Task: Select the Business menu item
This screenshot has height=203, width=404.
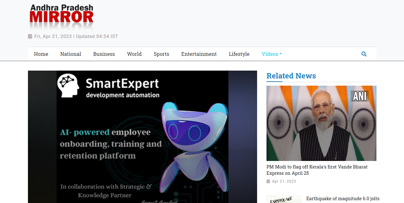Action: pyautogui.click(x=104, y=54)
